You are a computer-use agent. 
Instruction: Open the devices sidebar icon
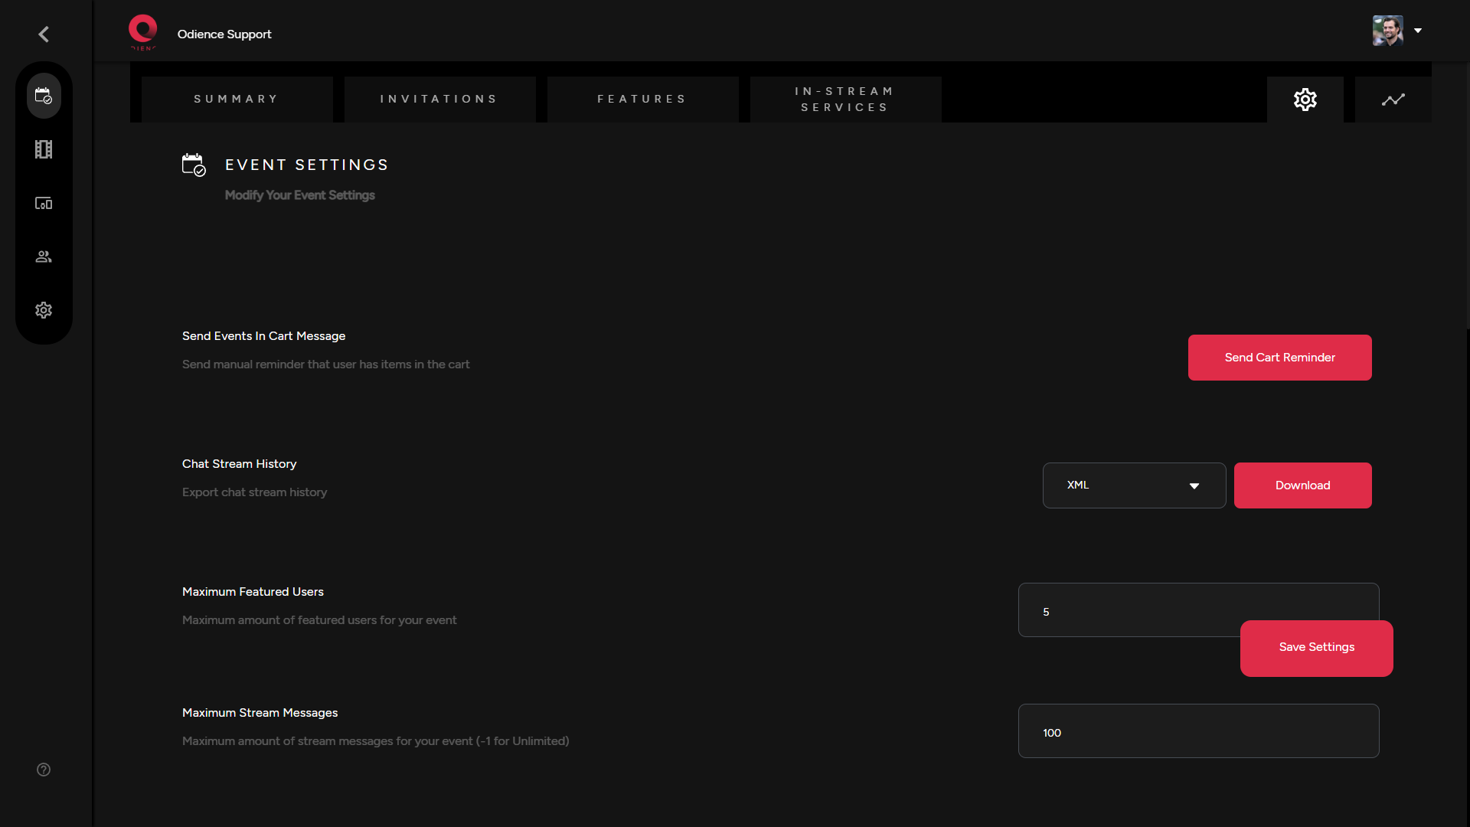coord(44,203)
